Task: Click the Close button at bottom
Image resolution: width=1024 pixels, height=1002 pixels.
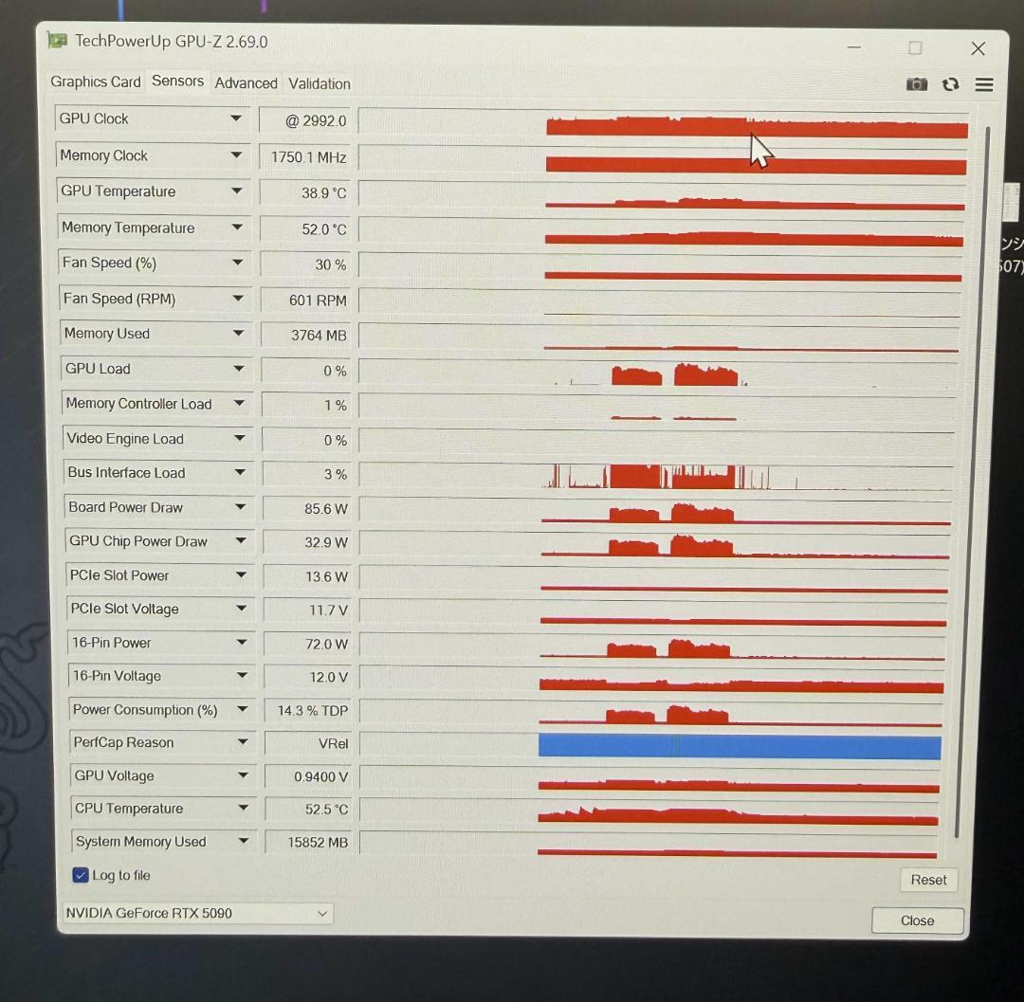Action: (x=917, y=920)
